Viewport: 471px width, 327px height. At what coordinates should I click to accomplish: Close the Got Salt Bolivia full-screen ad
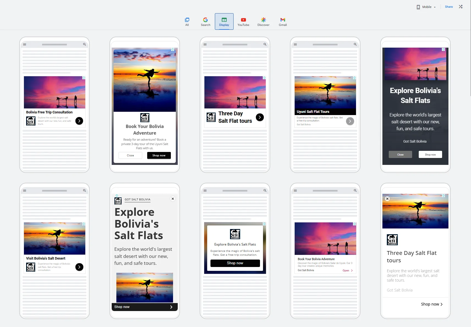pyautogui.click(x=173, y=199)
